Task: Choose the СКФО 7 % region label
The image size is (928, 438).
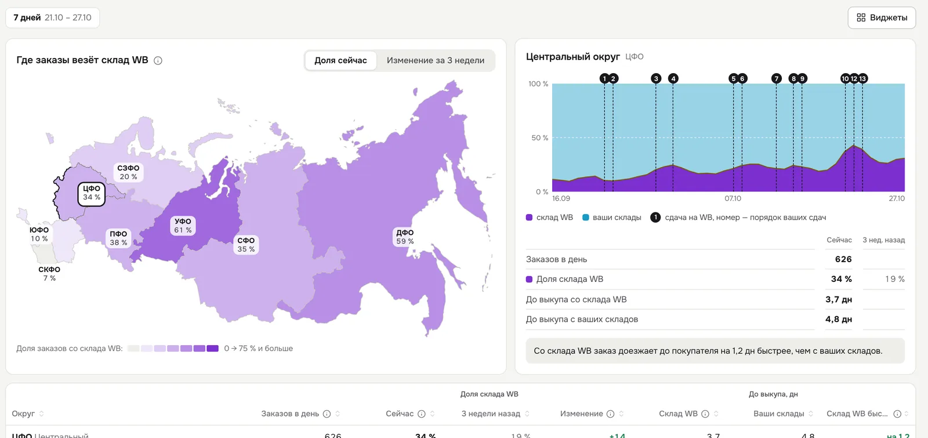Action: click(49, 274)
